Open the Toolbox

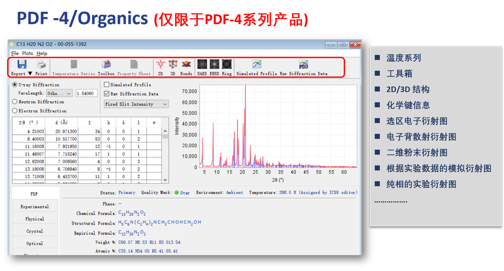tap(106, 68)
